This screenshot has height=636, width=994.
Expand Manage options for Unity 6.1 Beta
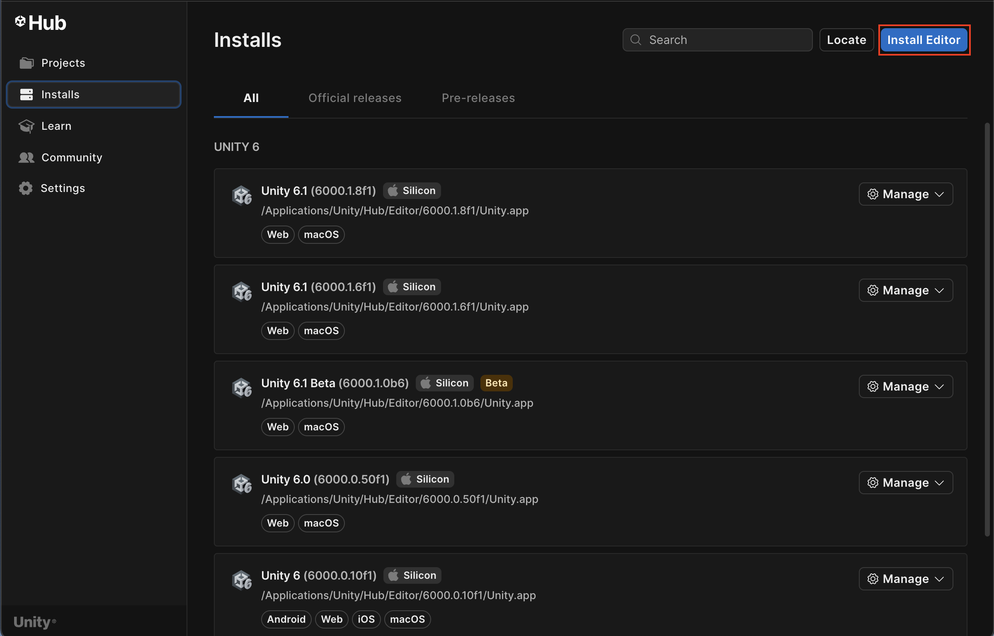[x=905, y=386]
